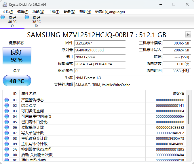Click raw value 00000003CBB3E2
Image resolution: width=194 pixels, height=164 pixels.
coord(170,128)
